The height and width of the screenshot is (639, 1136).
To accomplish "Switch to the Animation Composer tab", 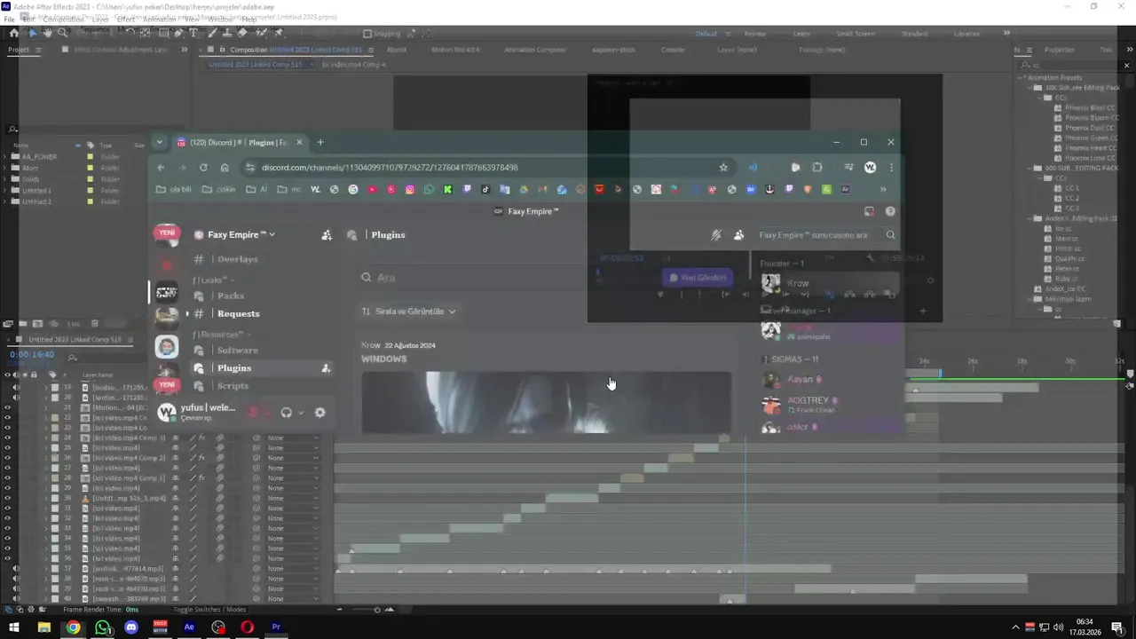I will pos(535,50).
